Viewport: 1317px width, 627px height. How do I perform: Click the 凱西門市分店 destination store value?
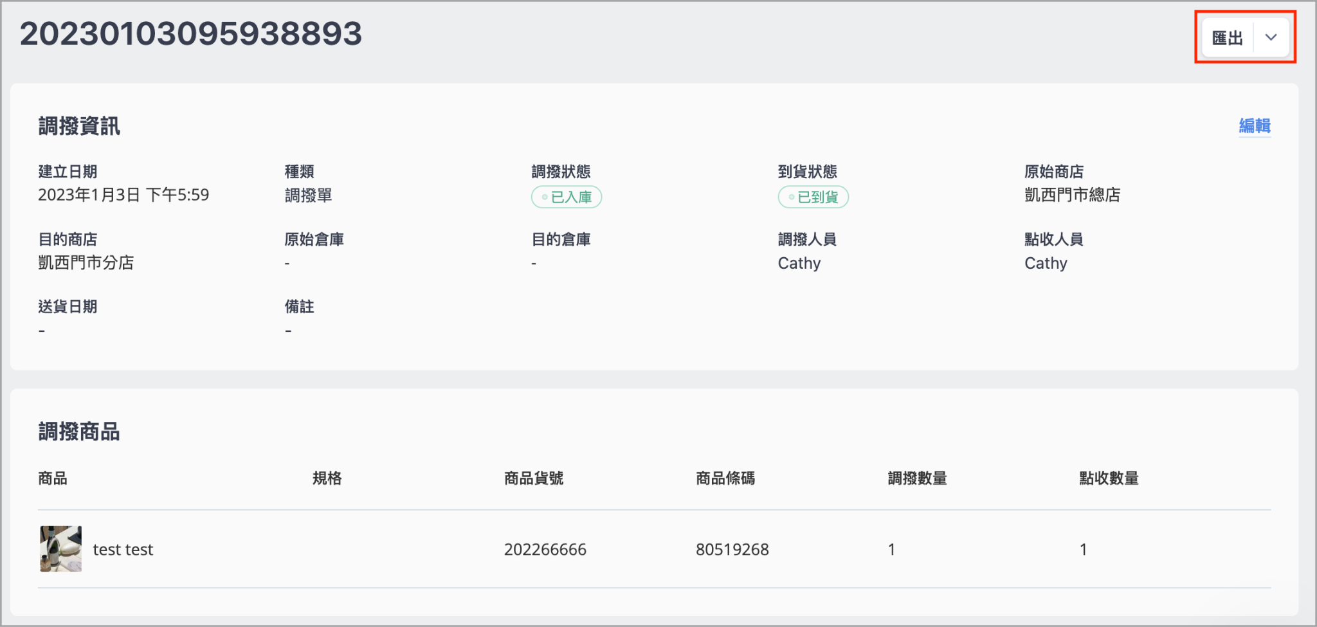86,262
